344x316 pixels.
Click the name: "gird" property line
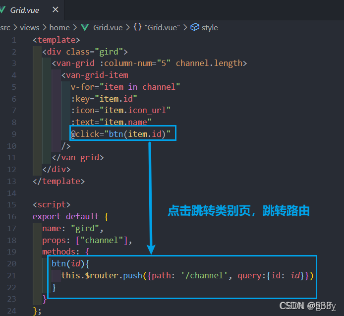[73, 228]
